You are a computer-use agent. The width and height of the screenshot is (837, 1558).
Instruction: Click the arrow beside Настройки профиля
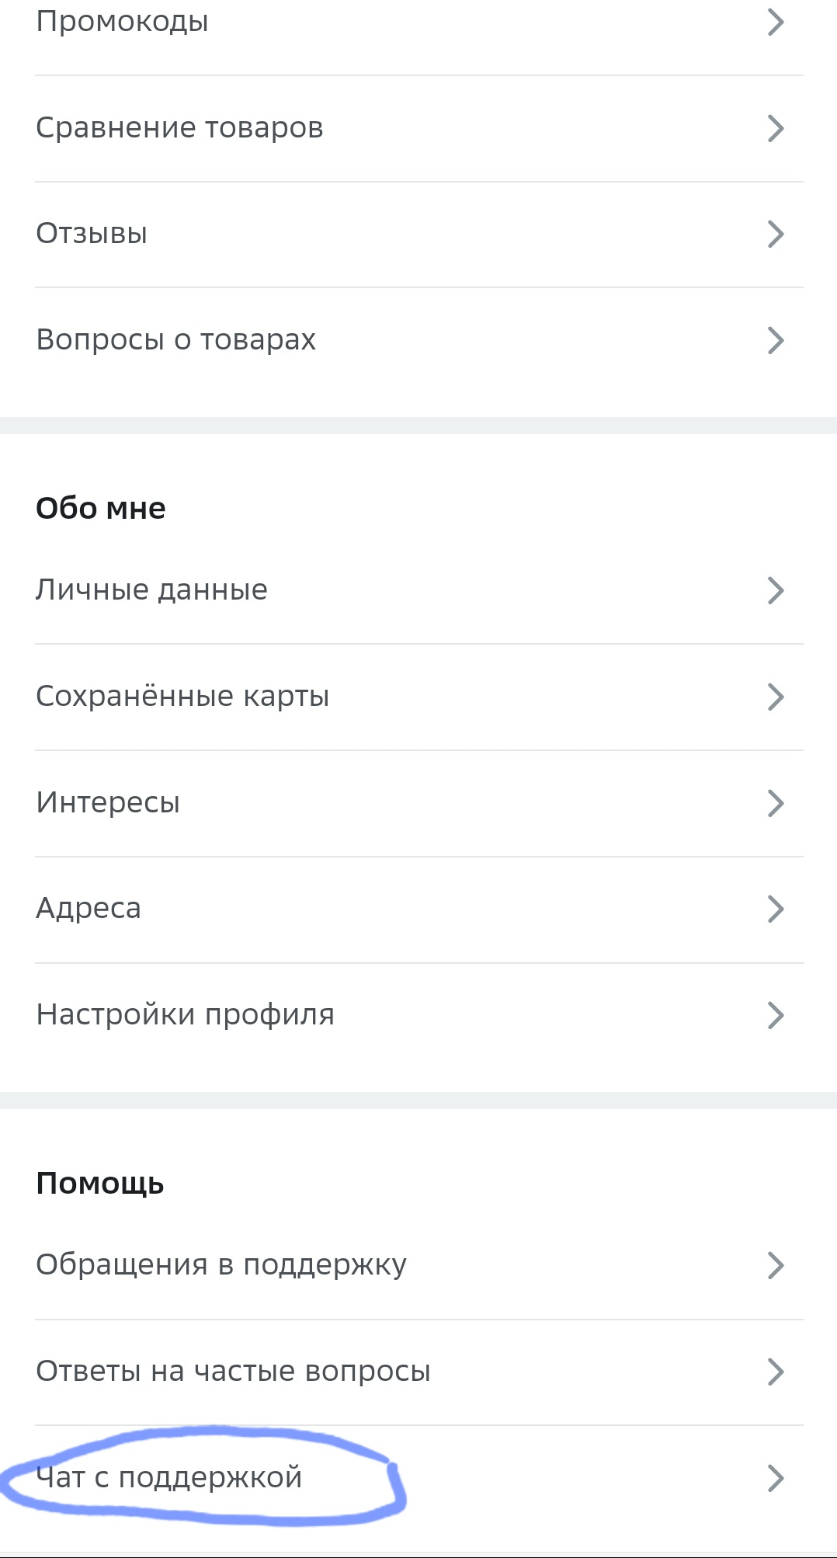(x=776, y=1015)
